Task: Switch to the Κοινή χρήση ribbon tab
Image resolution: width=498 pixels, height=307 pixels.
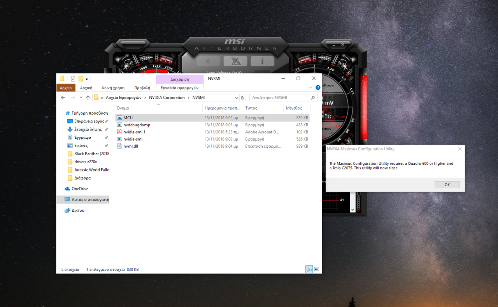Action: click(x=113, y=88)
